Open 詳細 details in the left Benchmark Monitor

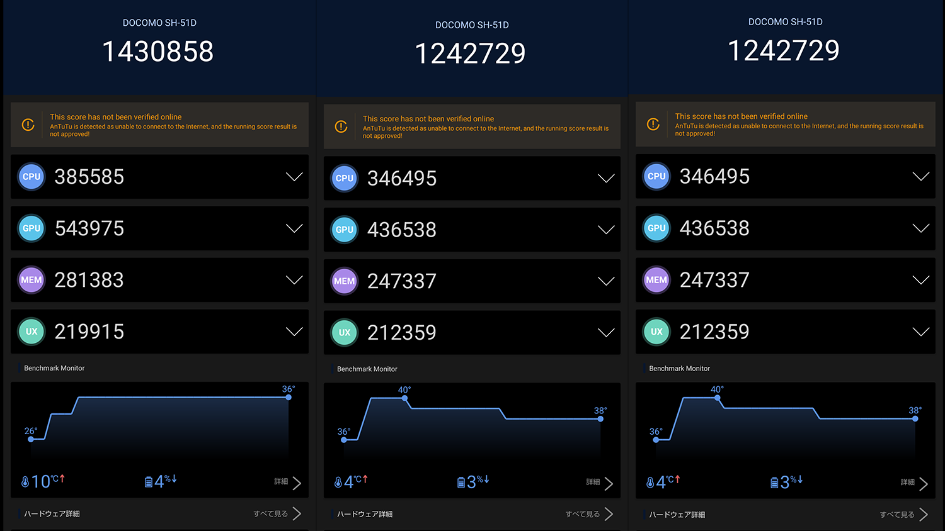(288, 482)
